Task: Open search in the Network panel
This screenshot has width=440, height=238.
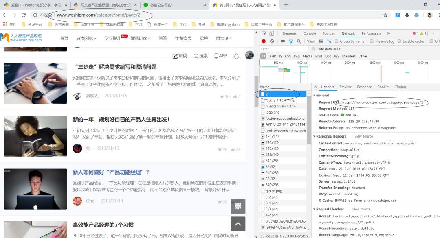Action: [299, 41]
